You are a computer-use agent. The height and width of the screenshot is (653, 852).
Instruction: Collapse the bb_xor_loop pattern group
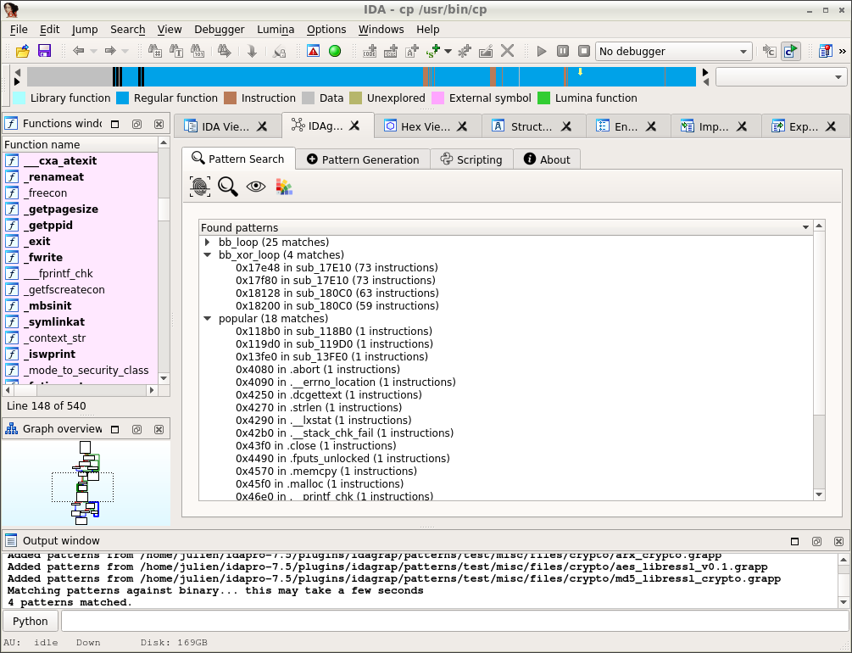[x=208, y=255]
